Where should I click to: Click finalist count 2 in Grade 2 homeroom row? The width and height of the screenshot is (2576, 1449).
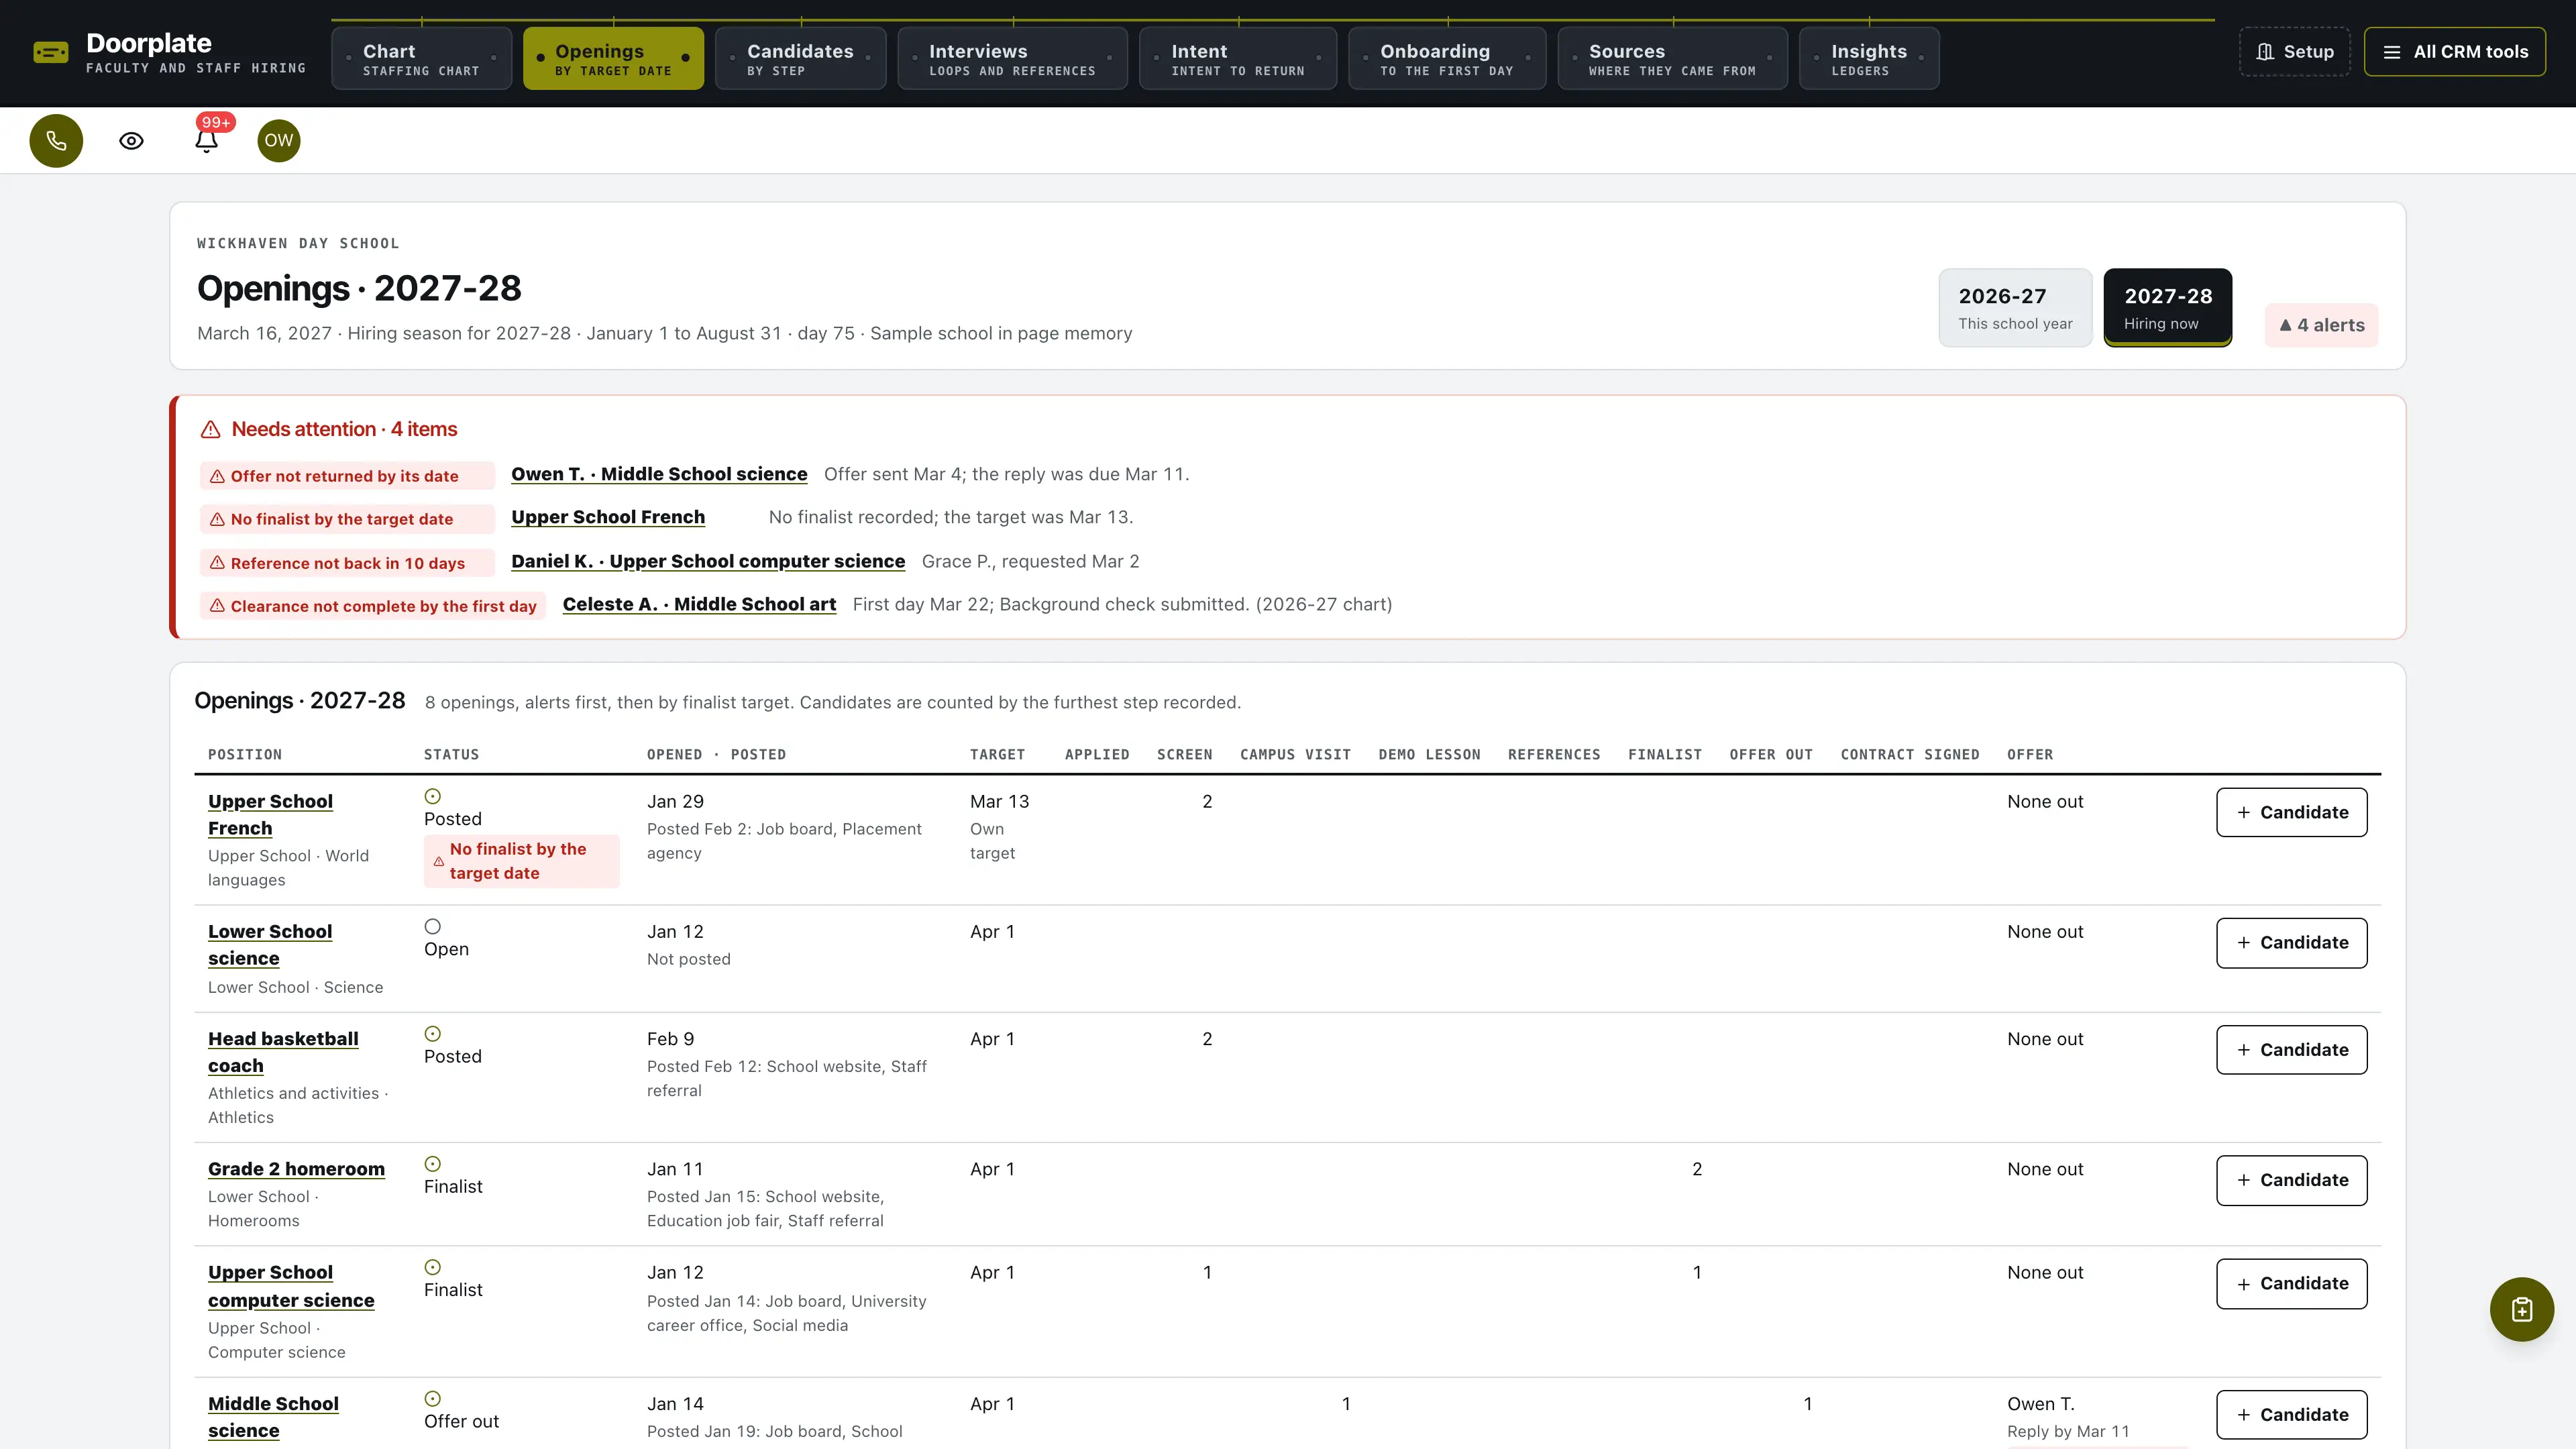pyautogui.click(x=1696, y=1169)
